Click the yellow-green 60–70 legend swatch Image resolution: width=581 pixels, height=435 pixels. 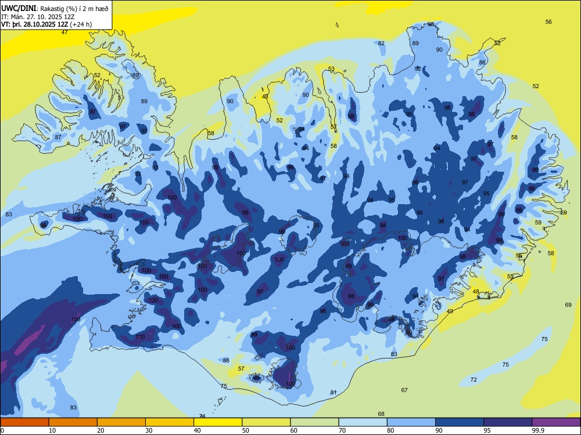tap(314, 422)
